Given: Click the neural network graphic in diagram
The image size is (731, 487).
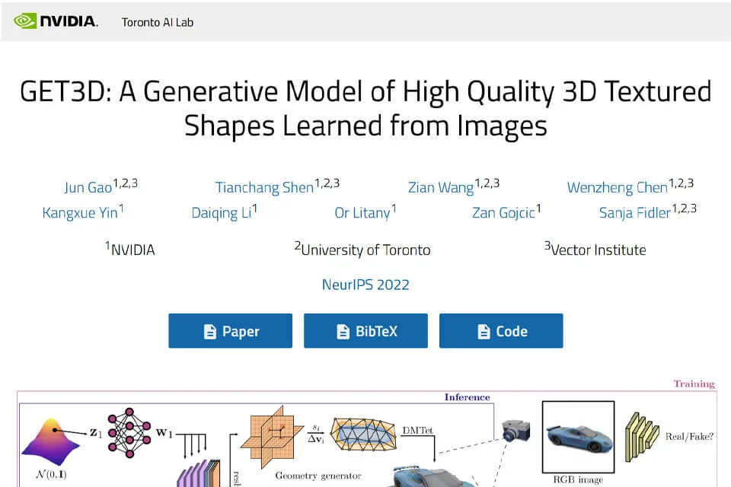Looking at the screenshot, I should (129, 433).
